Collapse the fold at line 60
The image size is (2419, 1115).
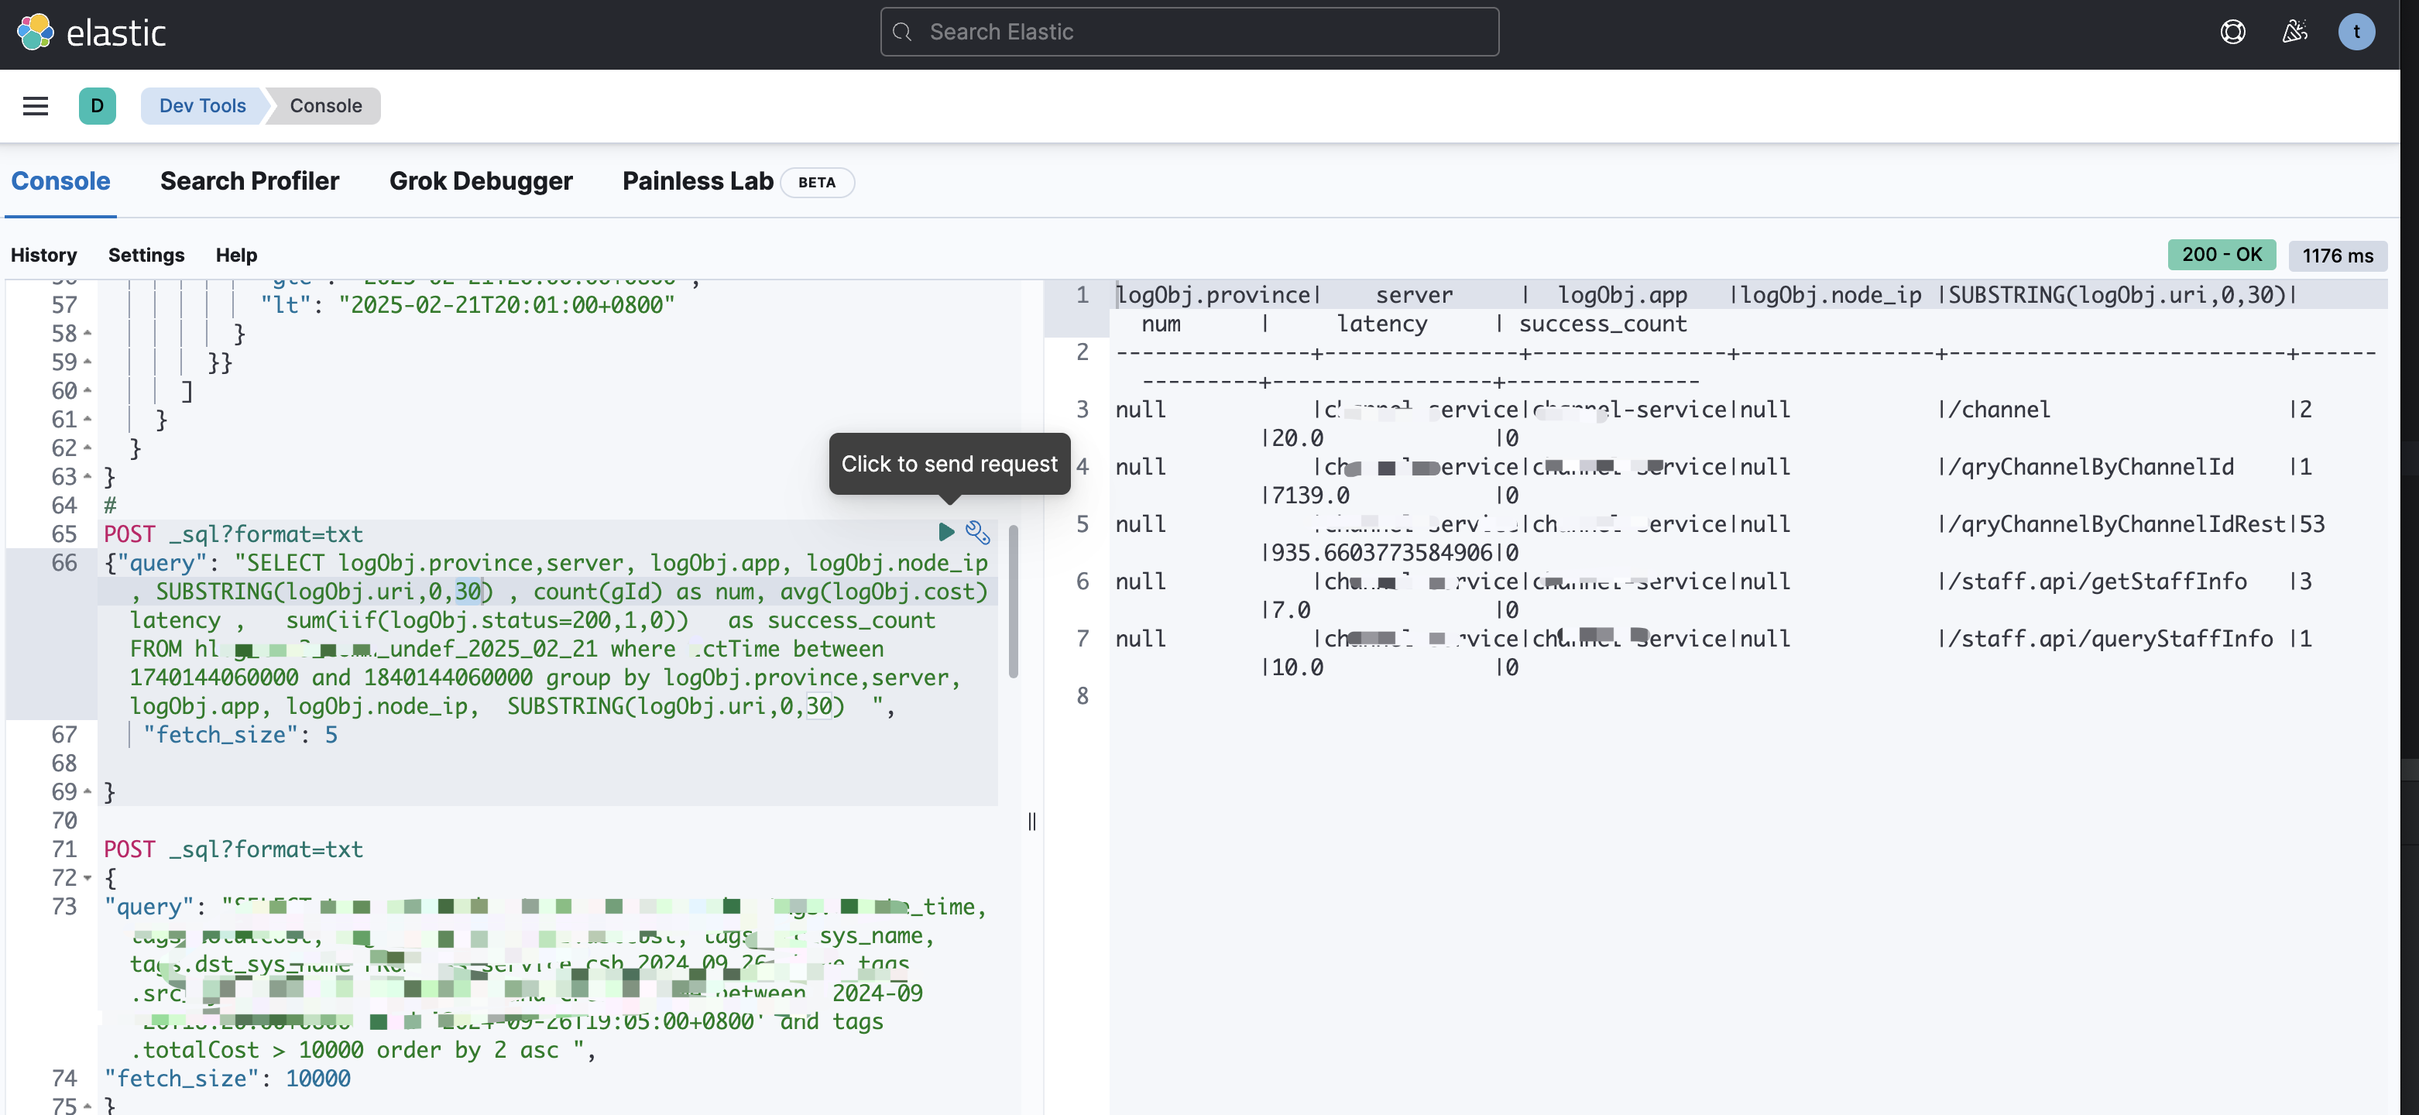pos(87,389)
